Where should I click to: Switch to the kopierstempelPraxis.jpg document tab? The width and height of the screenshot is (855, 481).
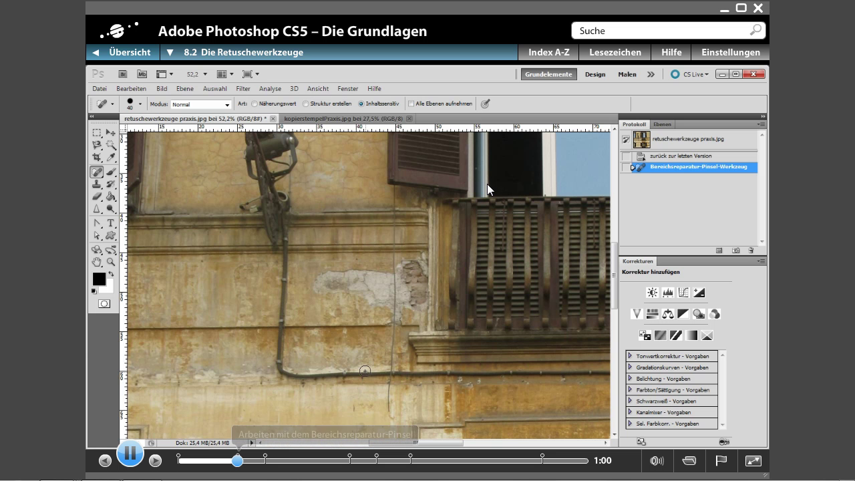click(343, 119)
